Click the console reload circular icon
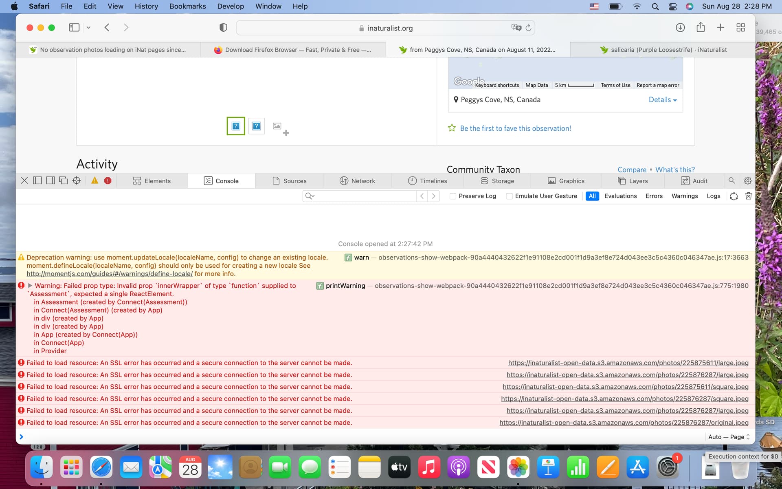This screenshot has height=489, width=782. click(734, 196)
